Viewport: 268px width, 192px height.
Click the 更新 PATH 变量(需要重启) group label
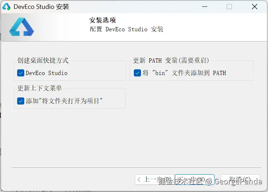(171, 60)
